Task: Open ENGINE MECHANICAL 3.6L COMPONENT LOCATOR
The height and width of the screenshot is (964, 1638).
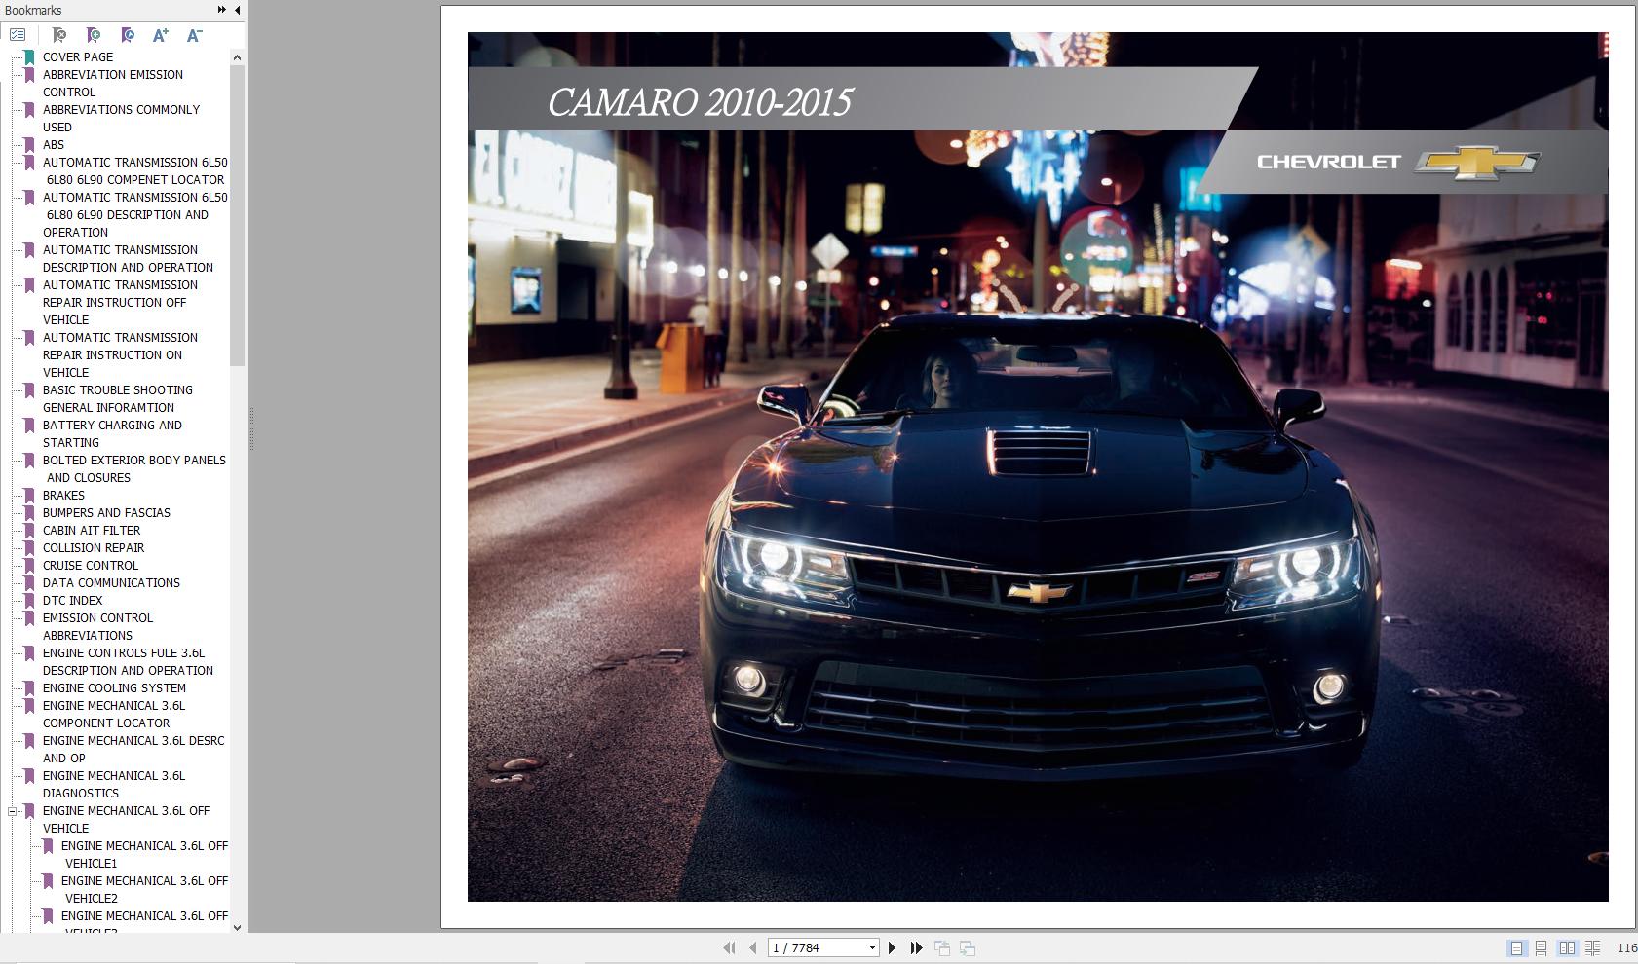Action: pos(114,715)
